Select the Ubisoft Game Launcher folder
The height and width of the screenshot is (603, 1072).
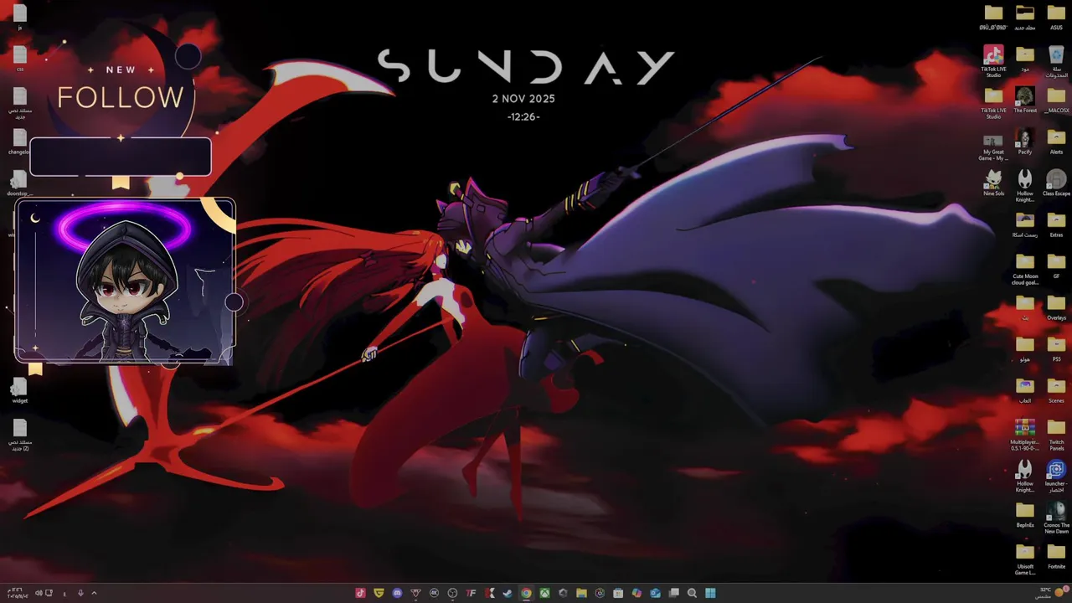coord(1025,559)
